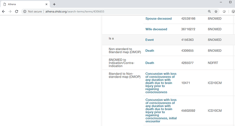Select concept ID 4265077
The width and height of the screenshot is (235, 126).
click(x=187, y=63)
